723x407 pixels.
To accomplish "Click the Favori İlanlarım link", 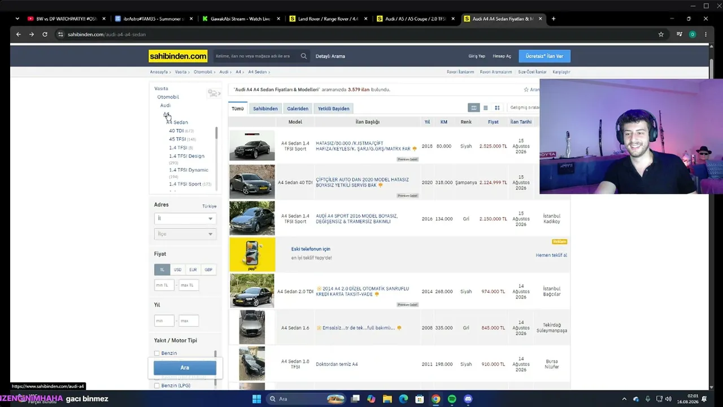I will pos(460,72).
